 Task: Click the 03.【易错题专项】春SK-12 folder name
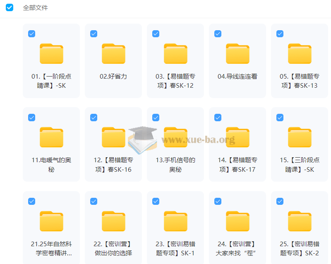coord(175,81)
